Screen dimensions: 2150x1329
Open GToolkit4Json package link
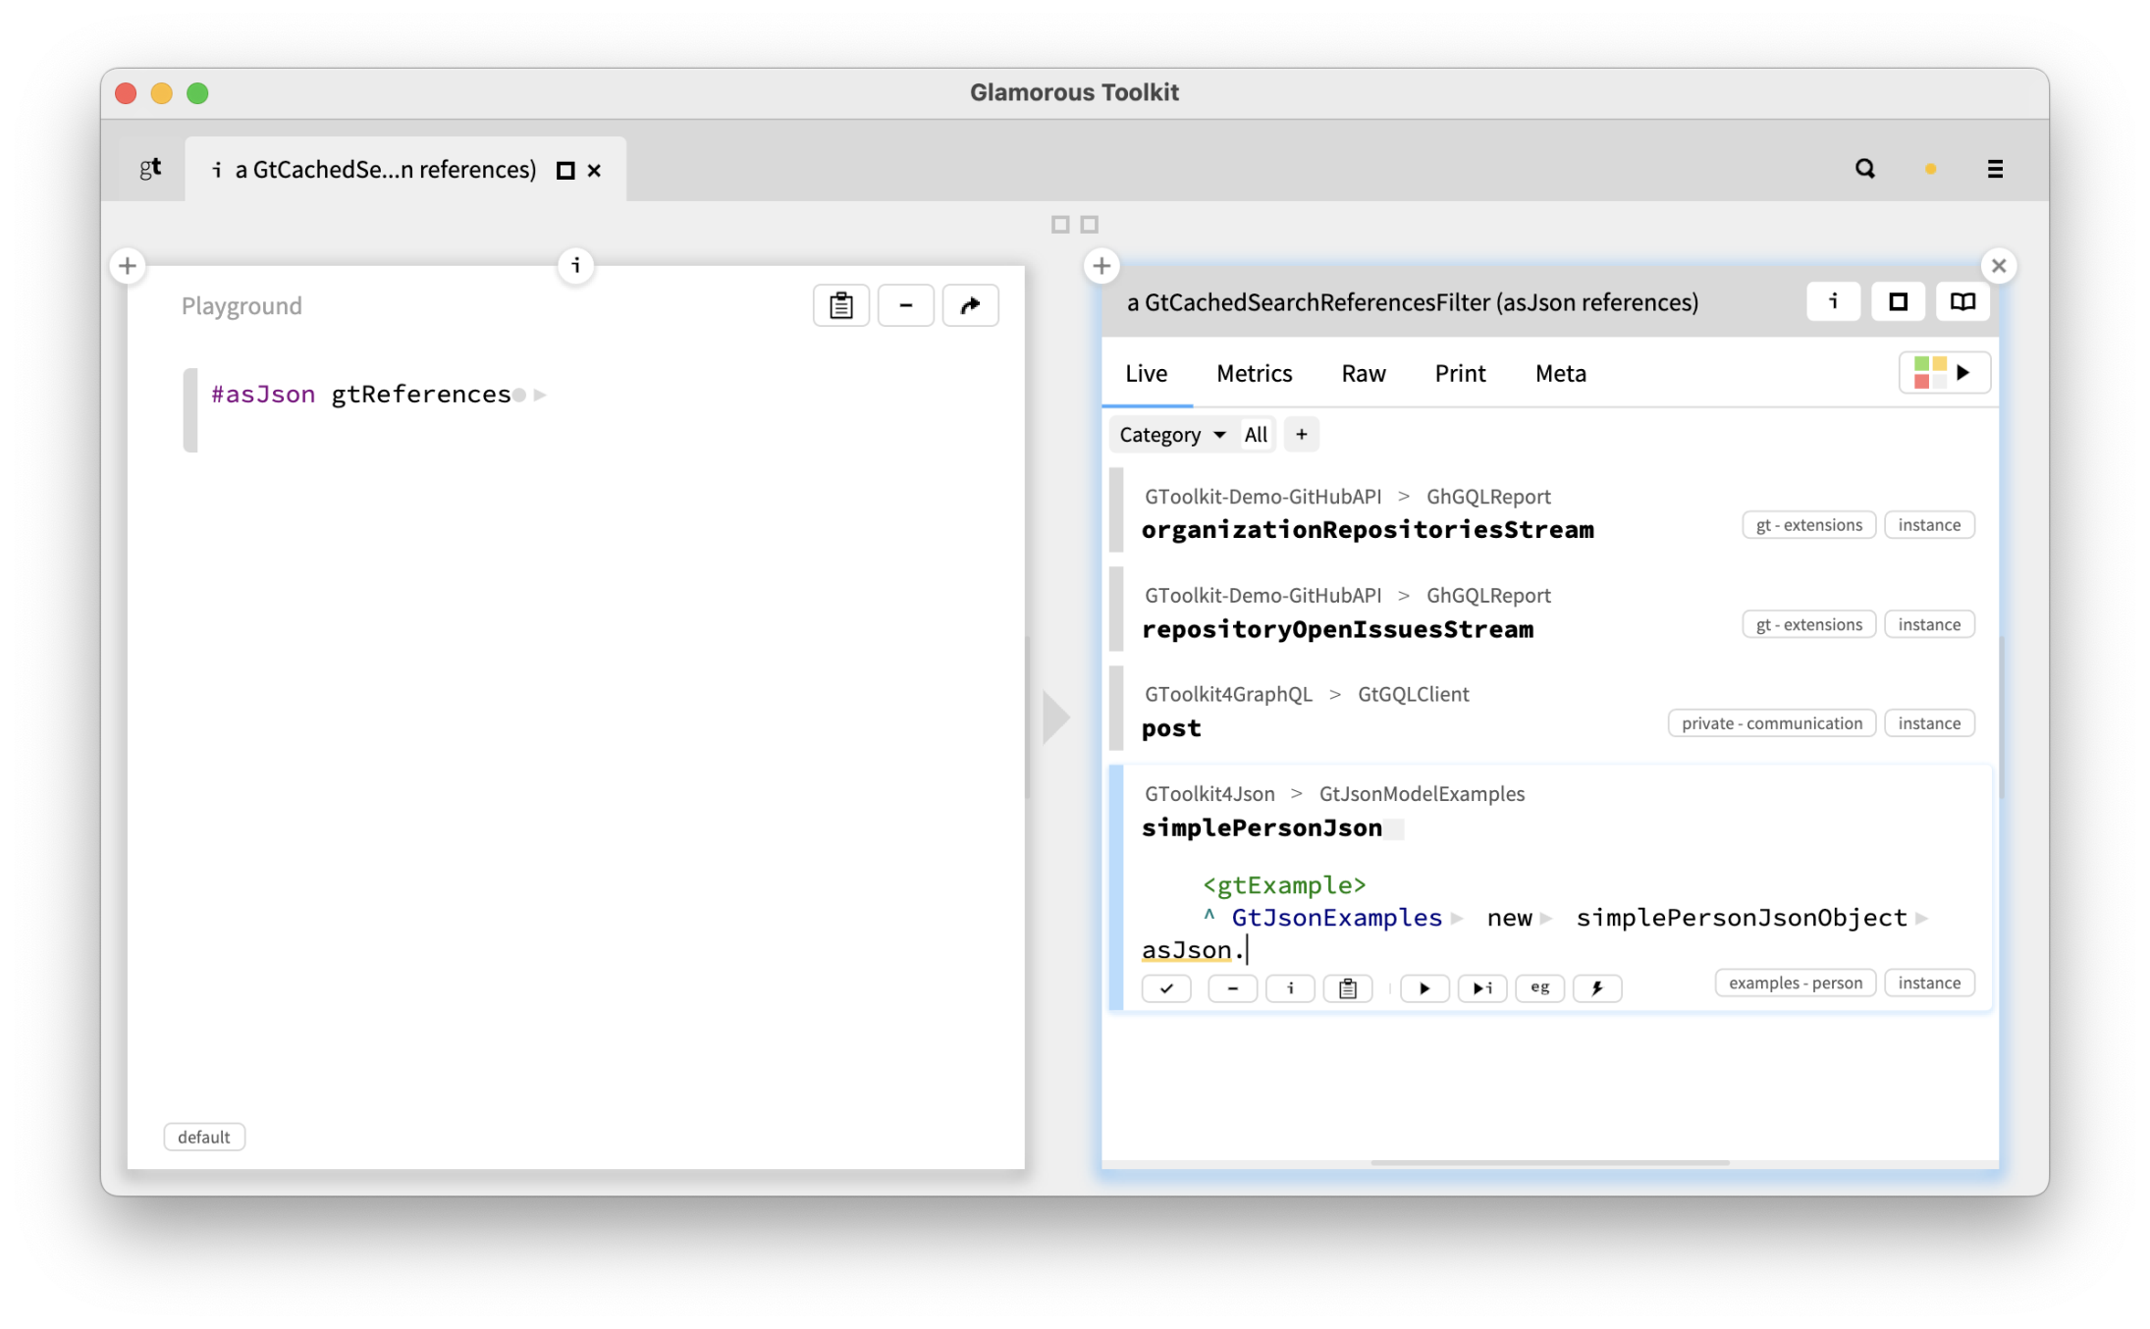[1209, 793]
